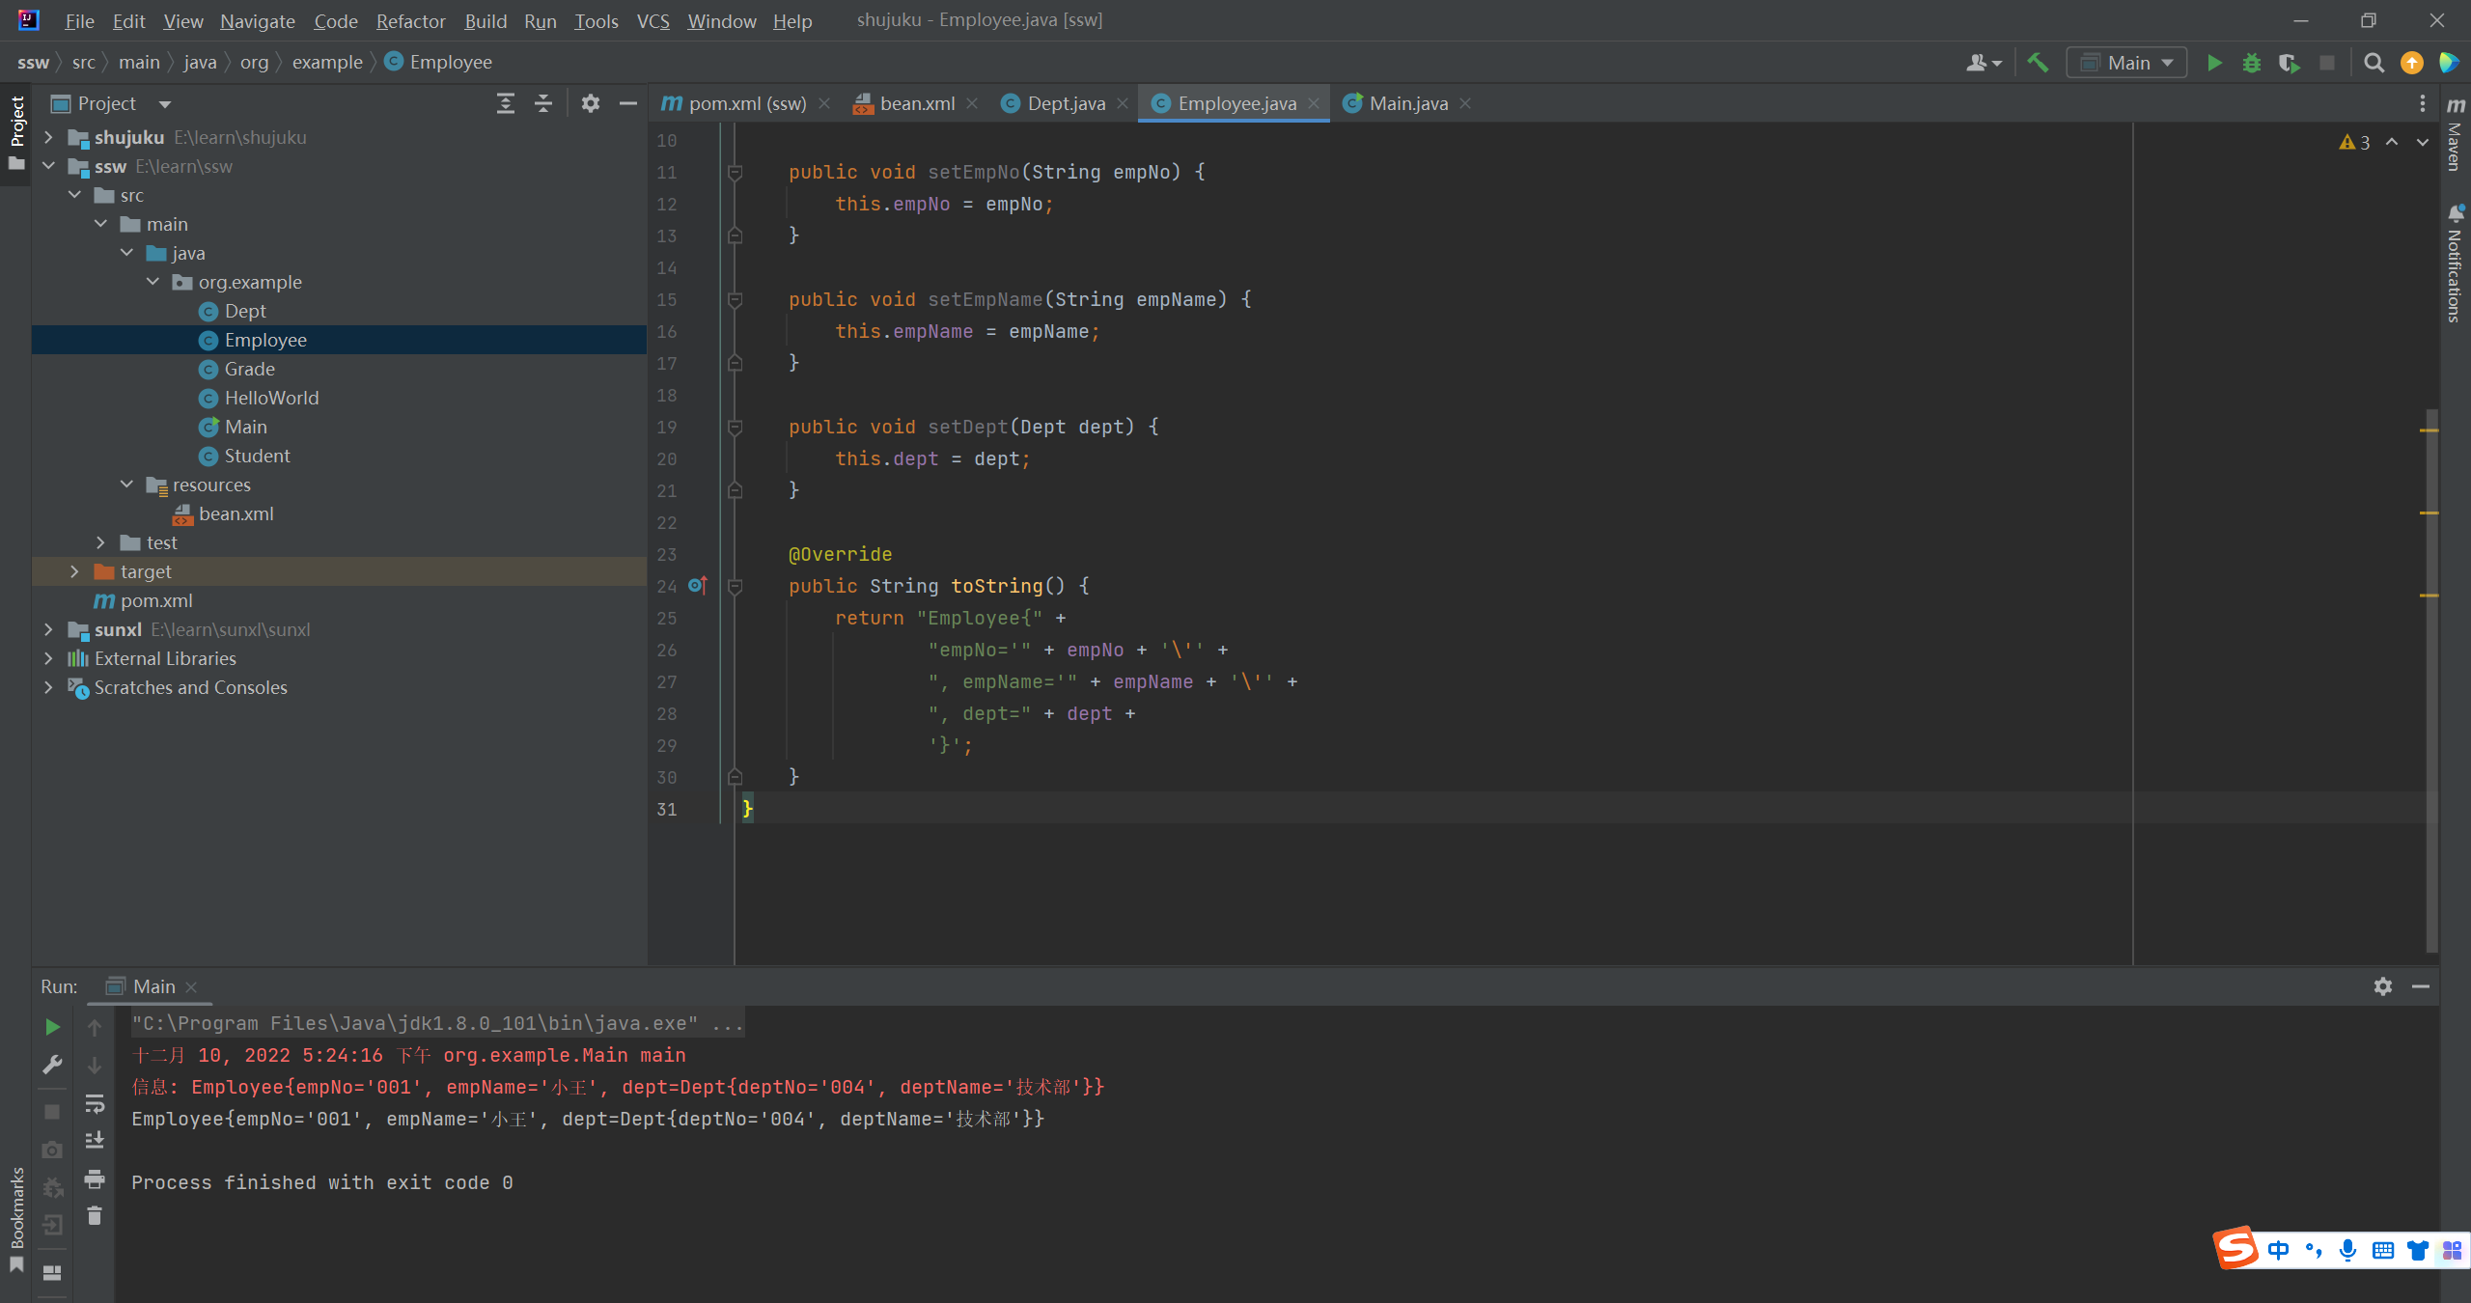Rerun Main using the Run panel play icon
The height and width of the screenshot is (1303, 2471).
click(52, 1027)
